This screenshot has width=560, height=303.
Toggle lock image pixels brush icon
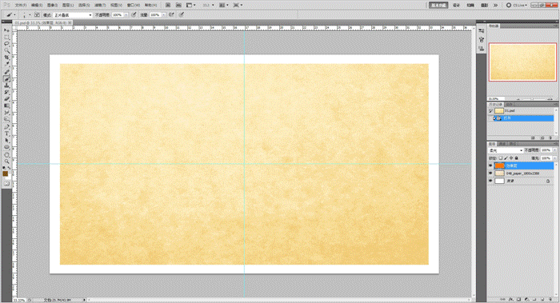click(x=506, y=158)
